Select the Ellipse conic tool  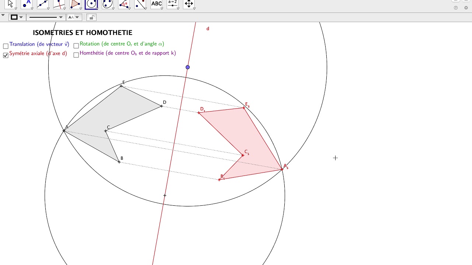click(x=107, y=4)
